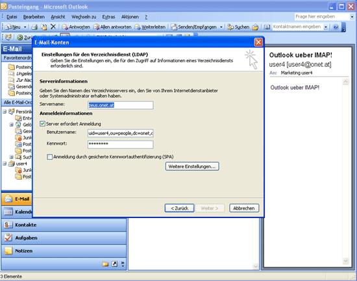Select Posteingang folder under user4
This screenshot has width=357, height=281.
tap(24, 177)
